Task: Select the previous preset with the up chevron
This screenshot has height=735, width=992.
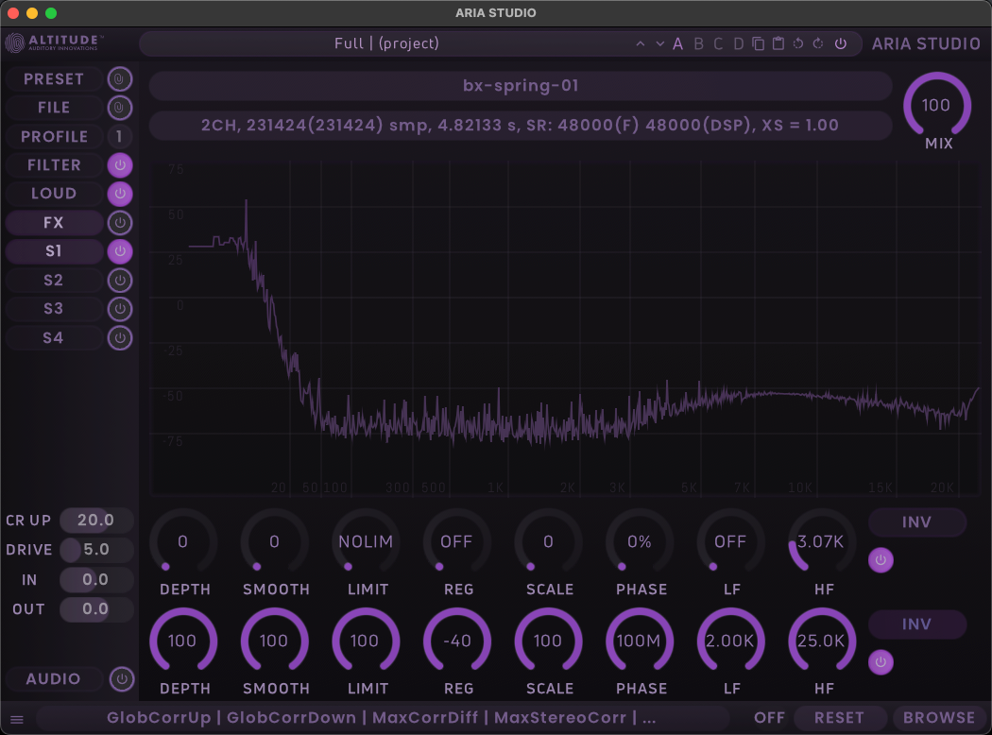Action: click(641, 43)
